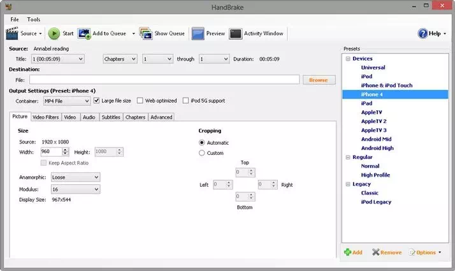Open the Anamorphic Loose dropdown
455x271 pixels.
coord(75,177)
